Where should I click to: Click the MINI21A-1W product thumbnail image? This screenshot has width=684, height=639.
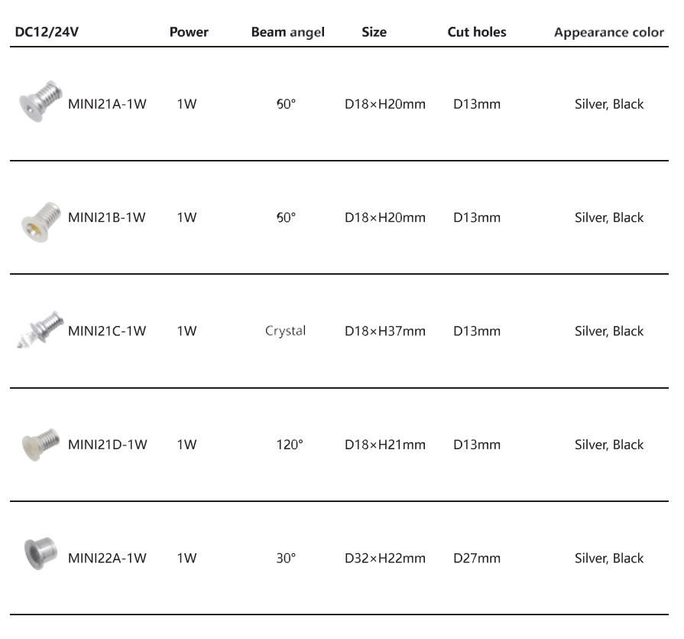point(40,100)
